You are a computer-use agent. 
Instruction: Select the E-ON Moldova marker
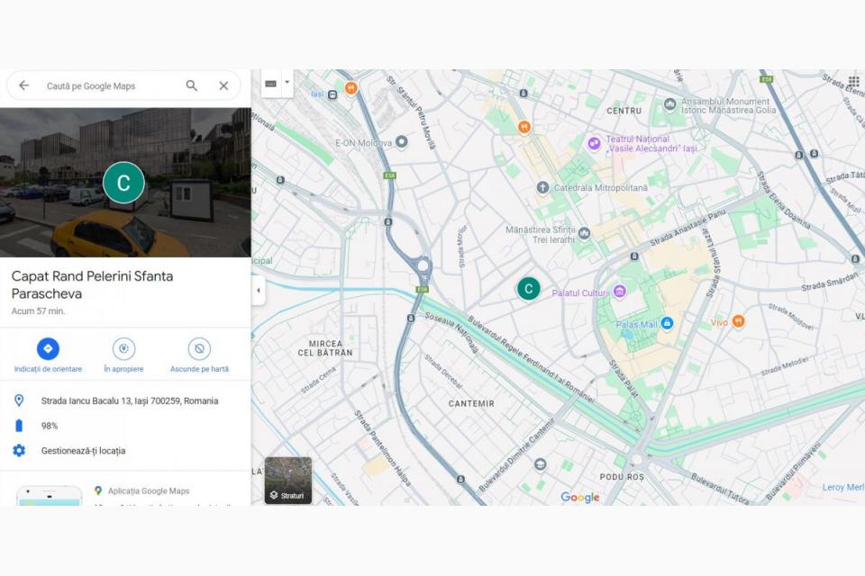(x=402, y=141)
